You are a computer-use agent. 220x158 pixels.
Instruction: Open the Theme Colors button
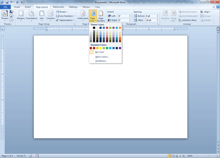(x=11, y=12)
